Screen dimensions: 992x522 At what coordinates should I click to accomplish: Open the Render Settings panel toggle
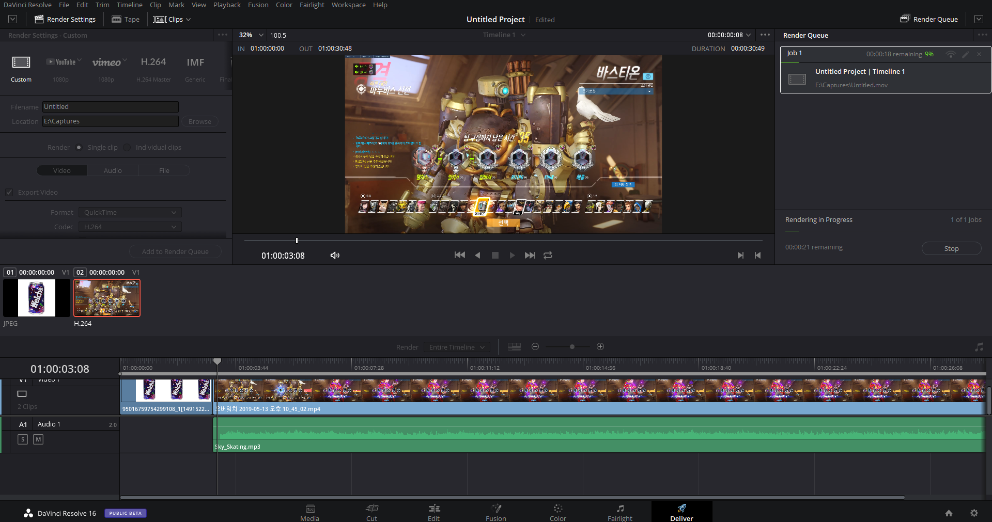tap(65, 19)
